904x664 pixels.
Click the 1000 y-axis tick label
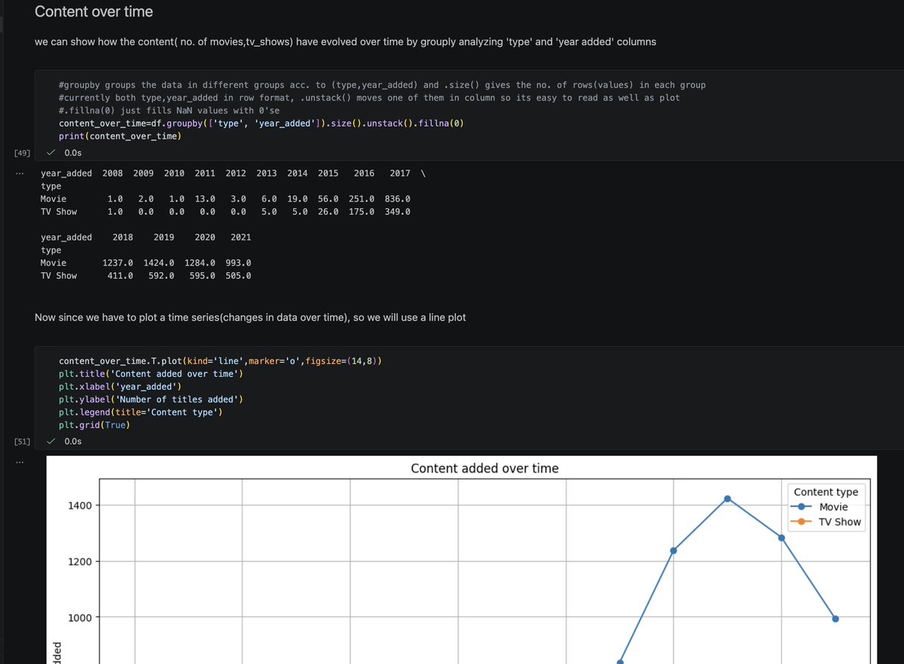[x=78, y=618]
